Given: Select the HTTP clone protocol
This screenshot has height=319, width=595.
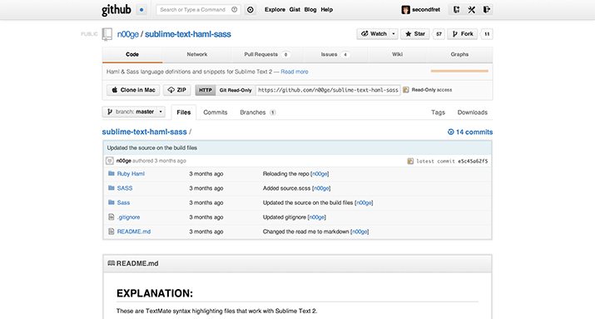Looking at the screenshot, I should (206, 90).
